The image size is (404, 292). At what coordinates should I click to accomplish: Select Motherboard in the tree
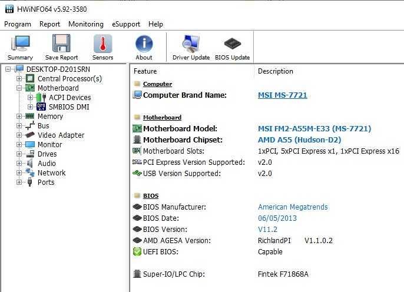coord(58,88)
